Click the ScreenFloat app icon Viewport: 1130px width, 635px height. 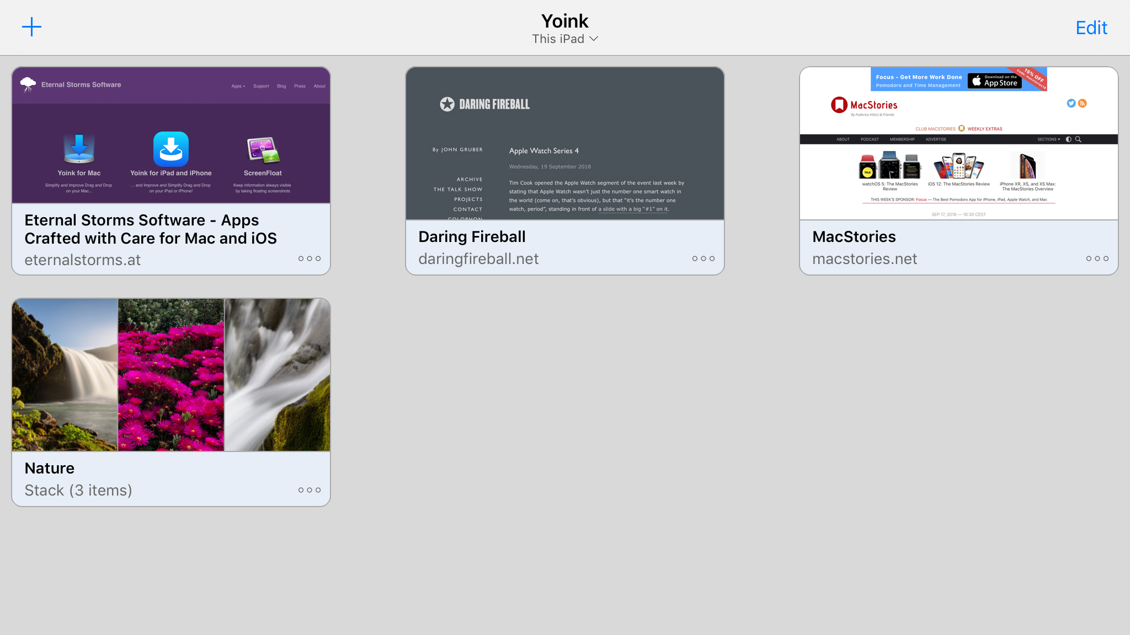(x=263, y=150)
